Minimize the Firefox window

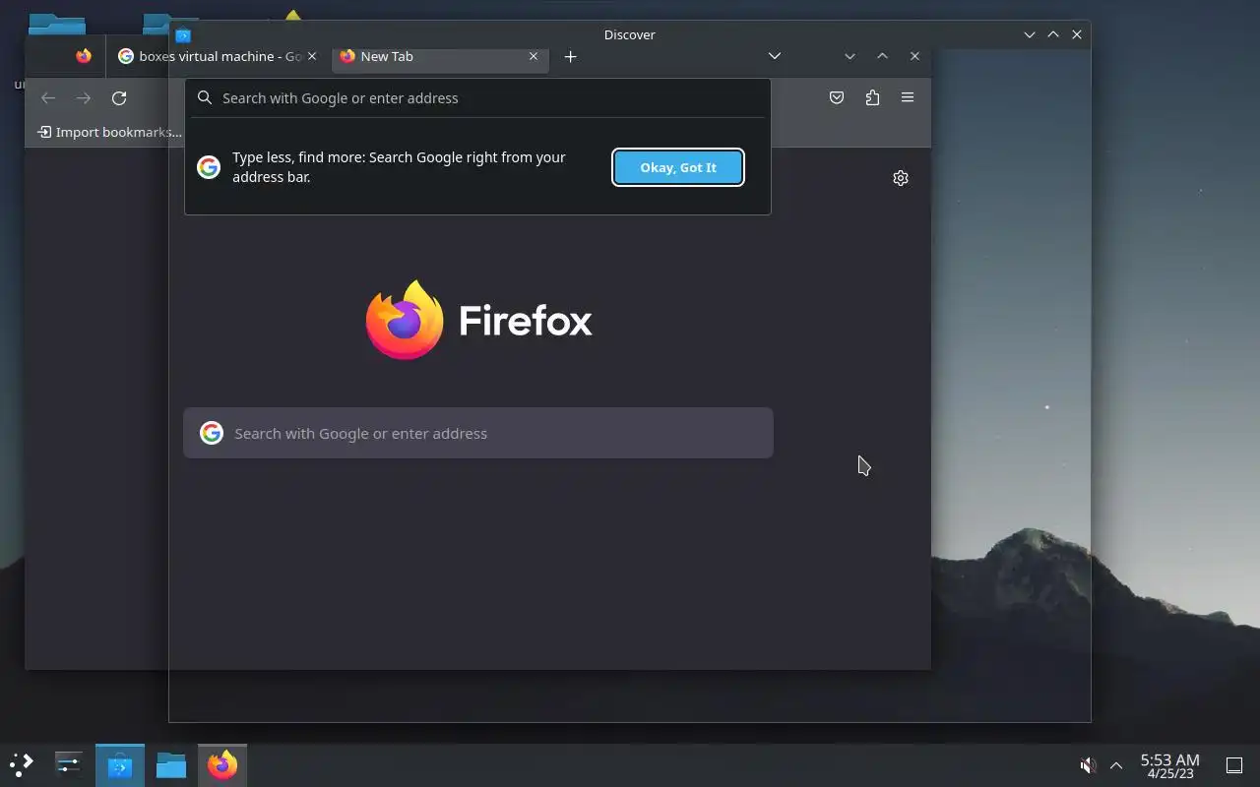[x=850, y=56]
